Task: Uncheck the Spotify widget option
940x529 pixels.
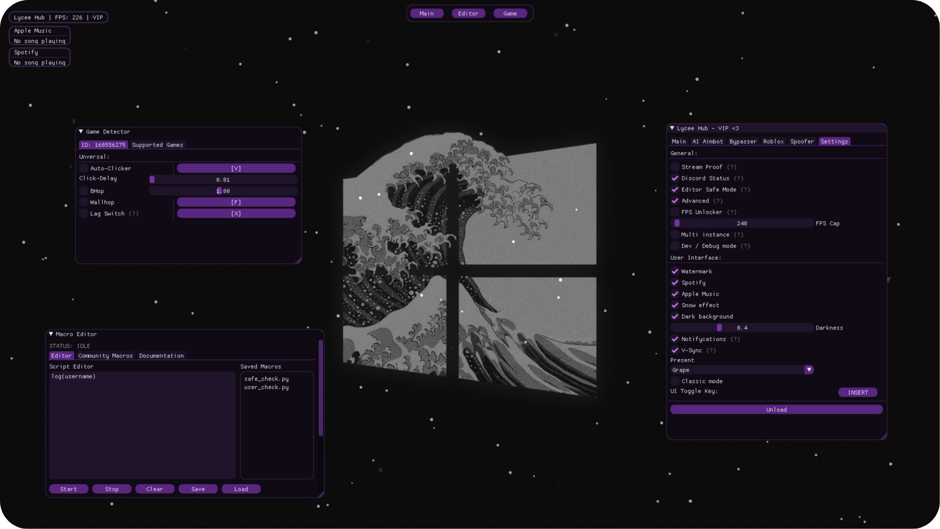Action: [675, 282]
